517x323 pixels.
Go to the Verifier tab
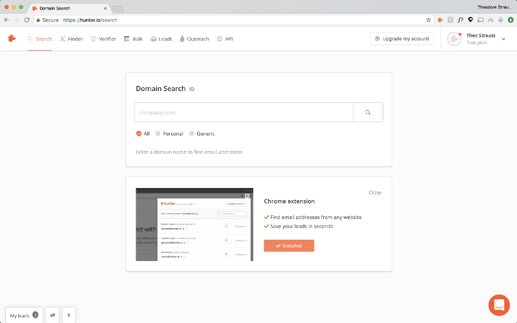point(103,39)
